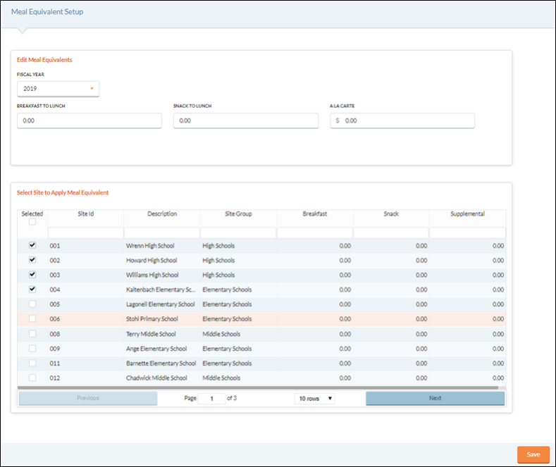Check the Ange Elementary School checkbox
The image size is (556, 467).
pos(32,348)
